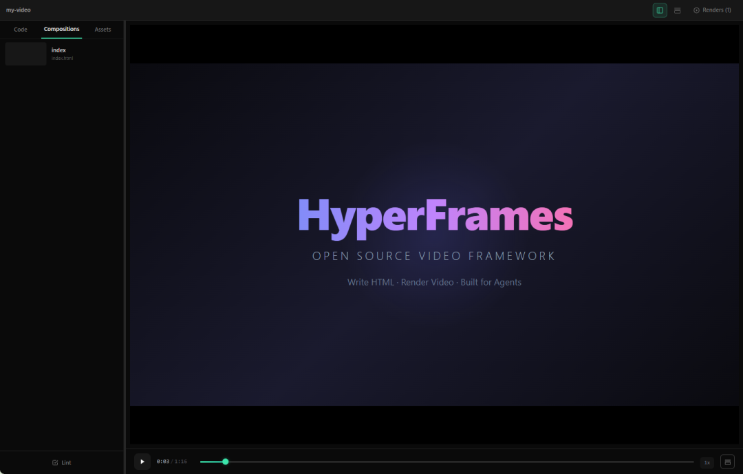The width and height of the screenshot is (743, 474).
Task: Run Lint from the sidebar footer
Action: [62, 462]
